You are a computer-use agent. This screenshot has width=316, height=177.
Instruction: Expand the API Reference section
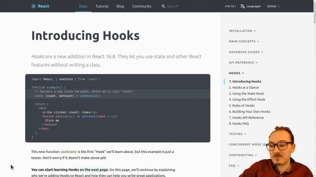click(x=243, y=62)
